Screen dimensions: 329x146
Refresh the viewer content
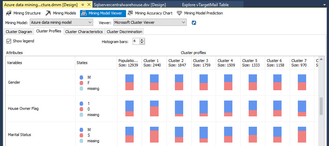point(194,22)
